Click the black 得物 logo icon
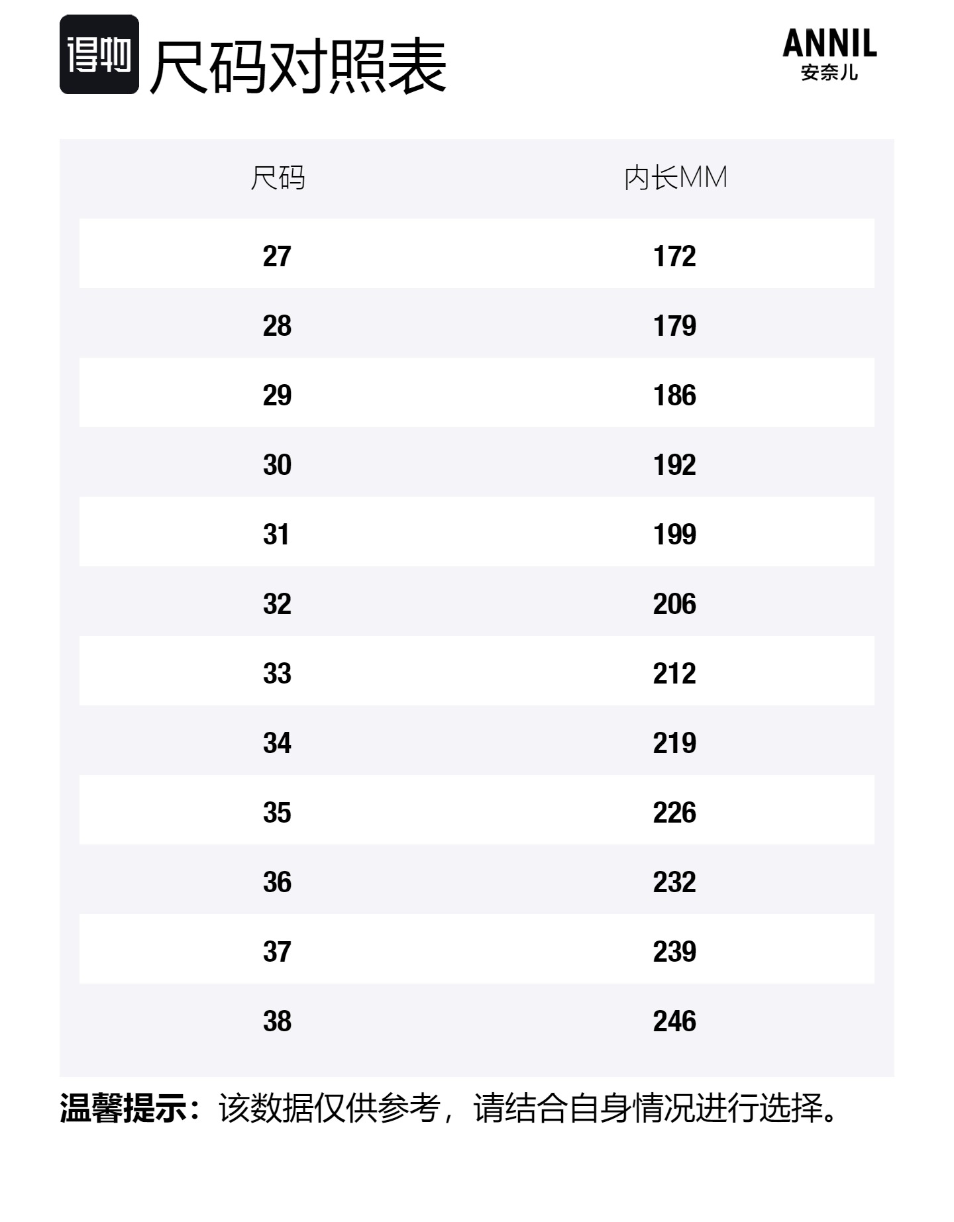The width and height of the screenshot is (954, 1222). coord(99,54)
